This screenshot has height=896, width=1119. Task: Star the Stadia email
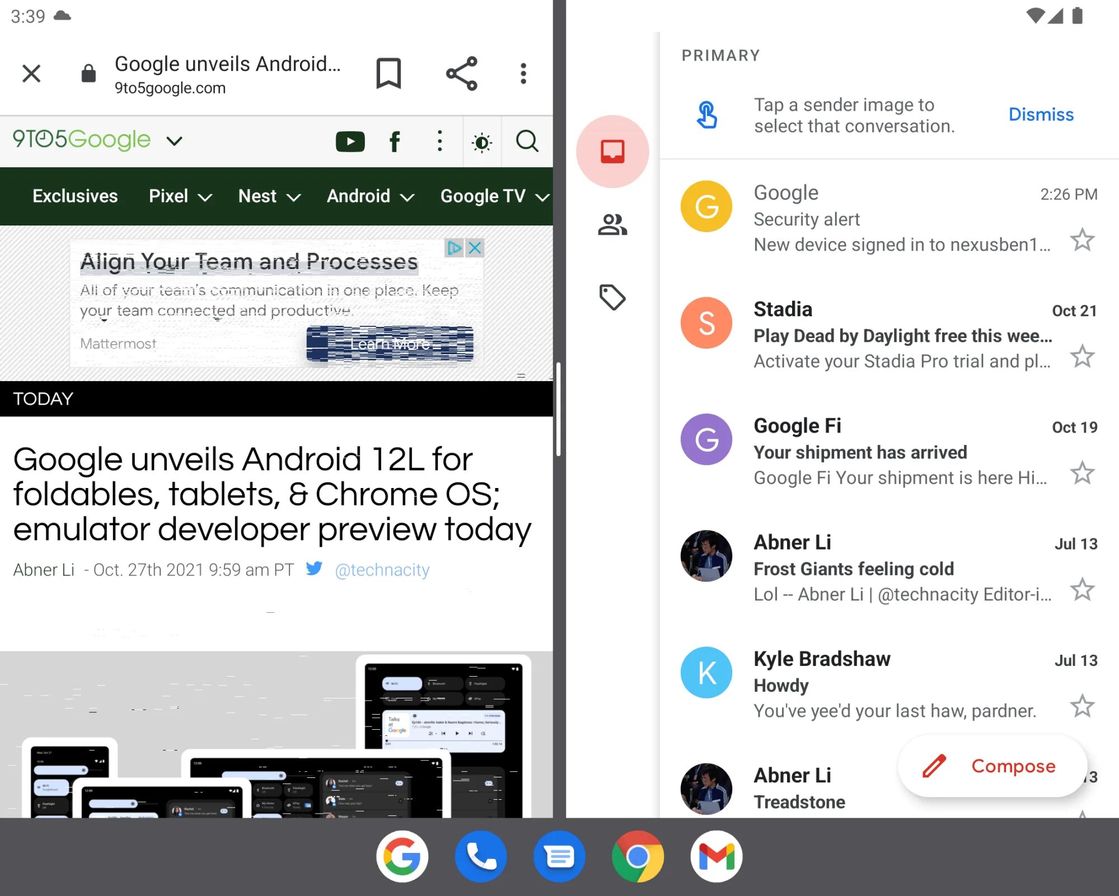coord(1082,356)
